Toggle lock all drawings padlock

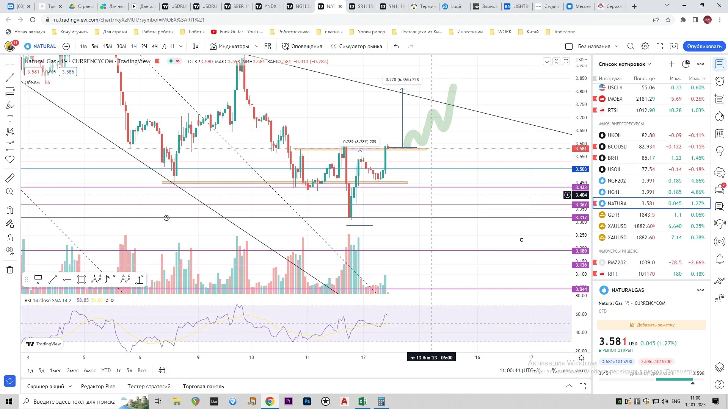pyautogui.click(x=10, y=237)
